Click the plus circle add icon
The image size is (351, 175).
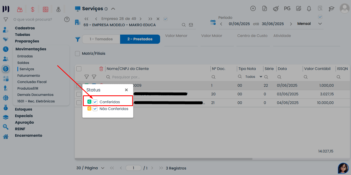tap(253, 8)
